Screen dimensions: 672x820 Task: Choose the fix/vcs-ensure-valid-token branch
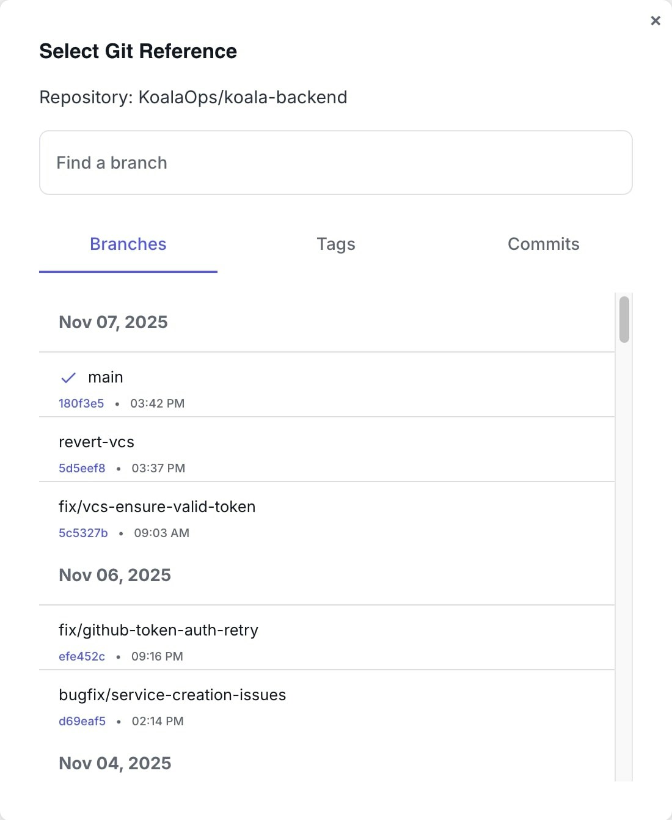157,507
